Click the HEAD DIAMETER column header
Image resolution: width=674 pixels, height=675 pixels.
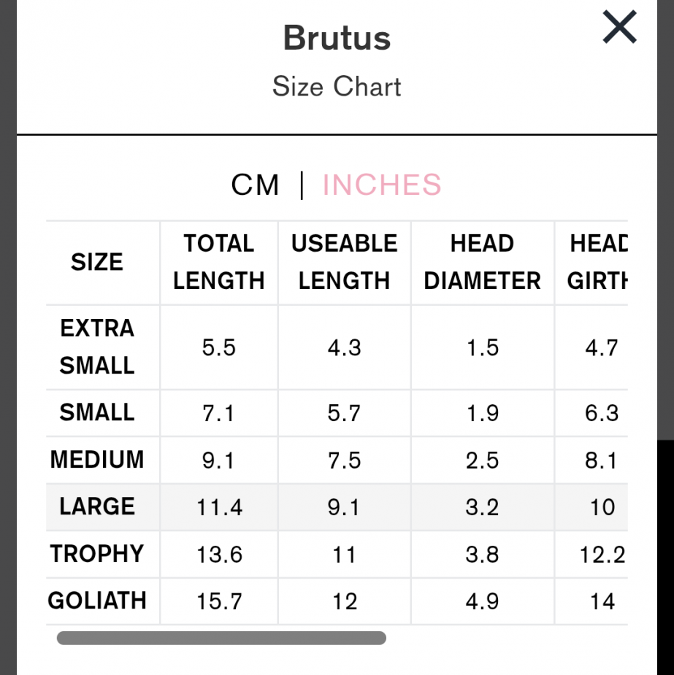pos(482,262)
